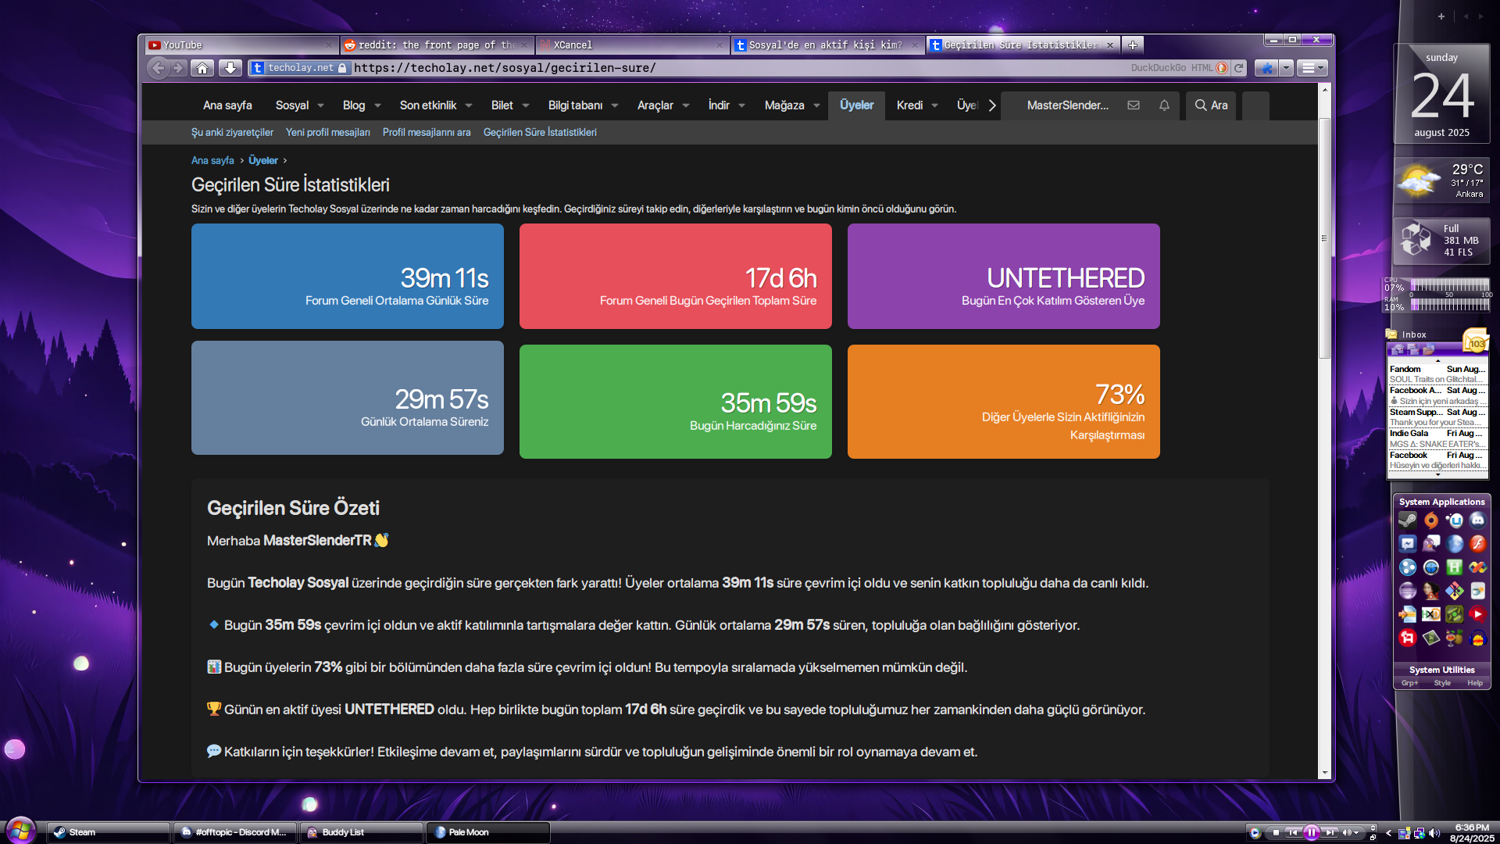Switch to the reddit front page tab
The image size is (1500, 844).
(x=437, y=45)
